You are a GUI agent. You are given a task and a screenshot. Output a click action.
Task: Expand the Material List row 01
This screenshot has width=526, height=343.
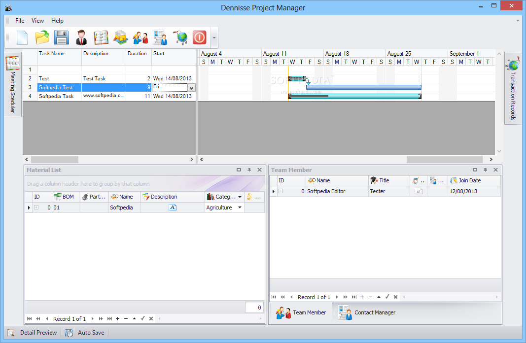click(x=36, y=207)
